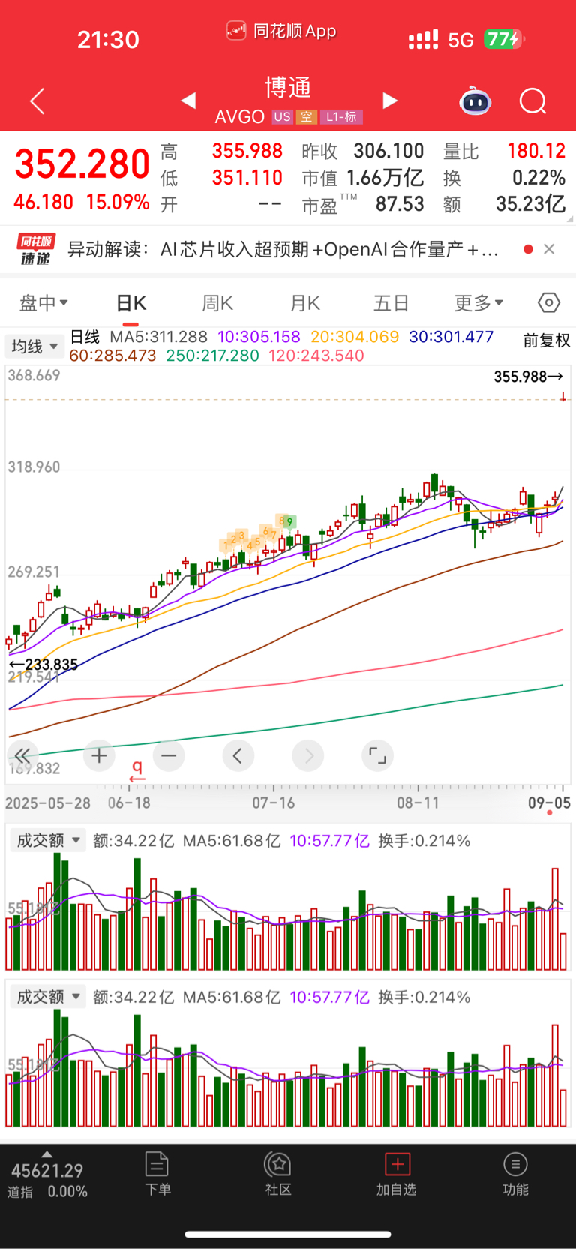Read the 异动解读 AI芯片 headline
The height and width of the screenshot is (1249, 576).
click(x=283, y=249)
